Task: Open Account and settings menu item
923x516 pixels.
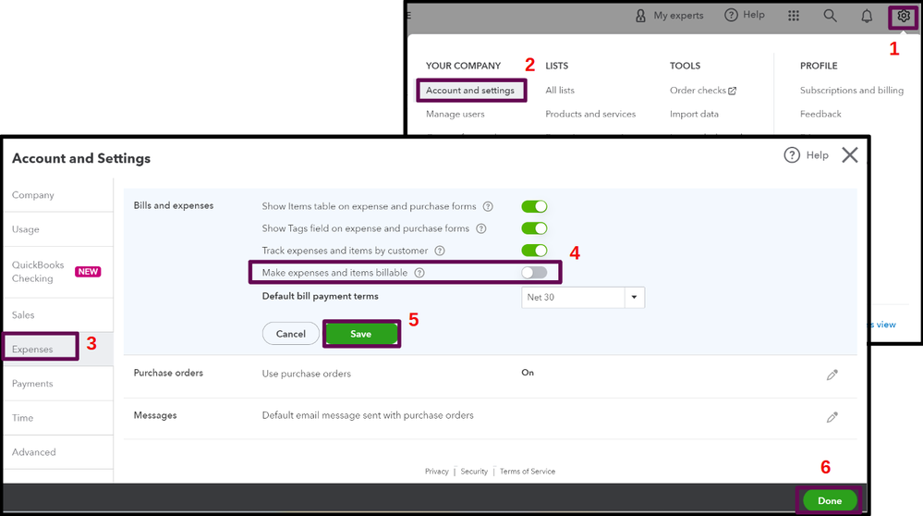Action: tap(470, 90)
